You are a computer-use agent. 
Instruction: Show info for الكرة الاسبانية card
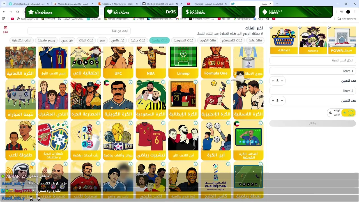pos(261,82)
